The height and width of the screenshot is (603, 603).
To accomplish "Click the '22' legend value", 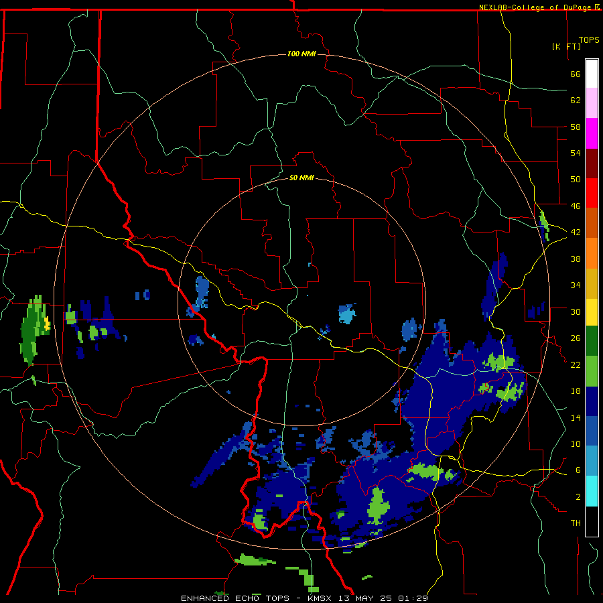I will point(576,364).
